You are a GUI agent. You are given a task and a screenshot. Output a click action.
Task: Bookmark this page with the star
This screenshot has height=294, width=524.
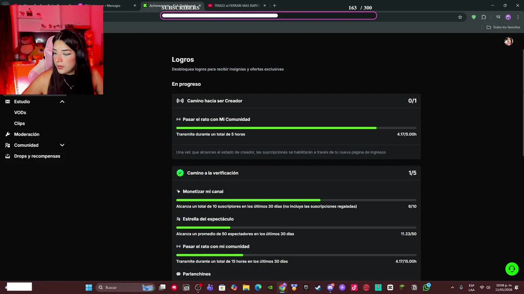click(460, 17)
